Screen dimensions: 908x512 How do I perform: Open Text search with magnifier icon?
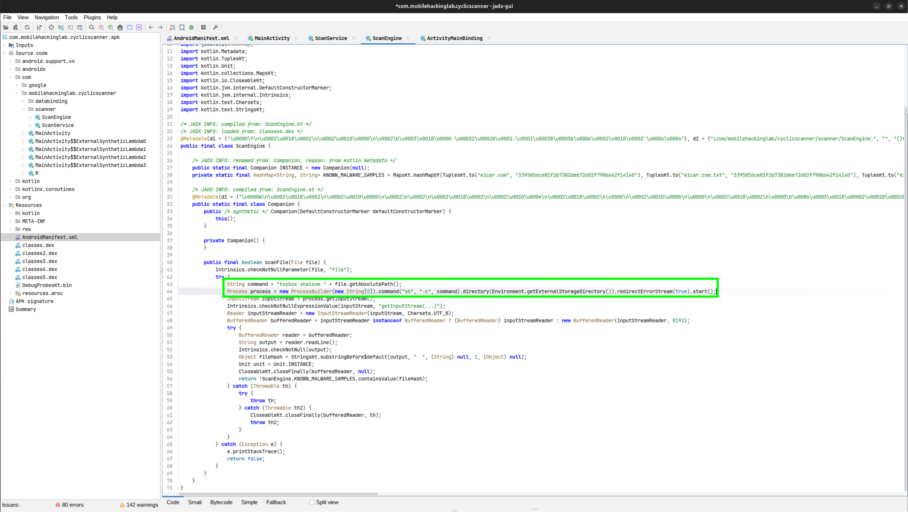(92, 27)
